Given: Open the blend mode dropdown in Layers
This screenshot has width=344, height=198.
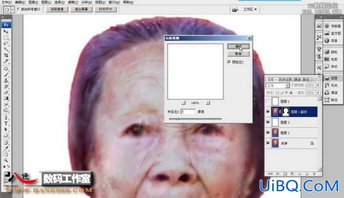Looking at the screenshot, I should pyautogui.click(x=278, y=85).
